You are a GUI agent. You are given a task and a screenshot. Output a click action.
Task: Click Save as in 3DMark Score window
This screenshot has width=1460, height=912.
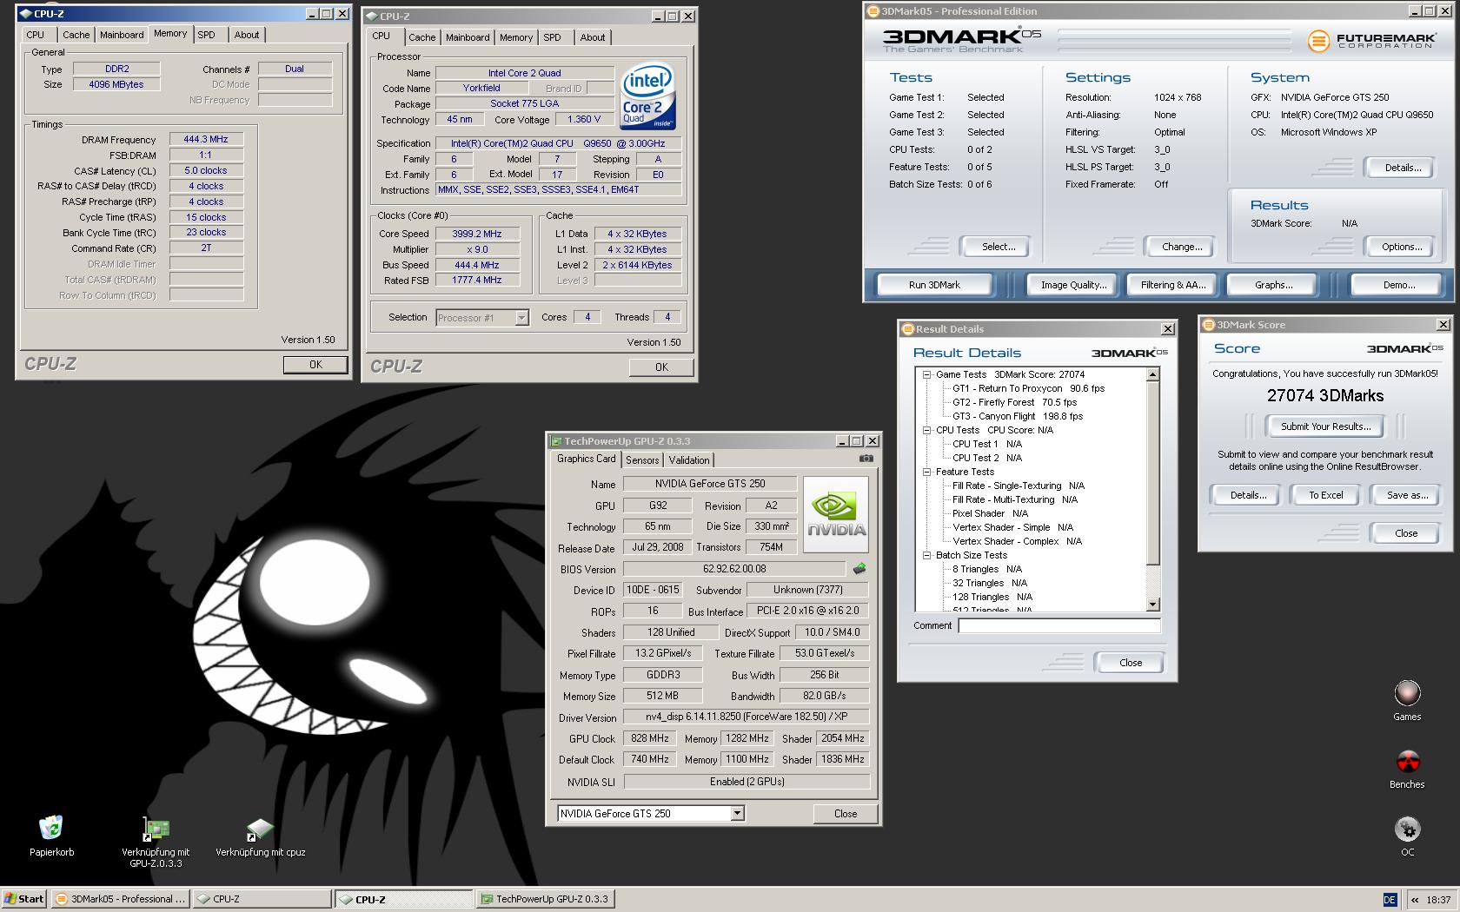pos(1407,495)
